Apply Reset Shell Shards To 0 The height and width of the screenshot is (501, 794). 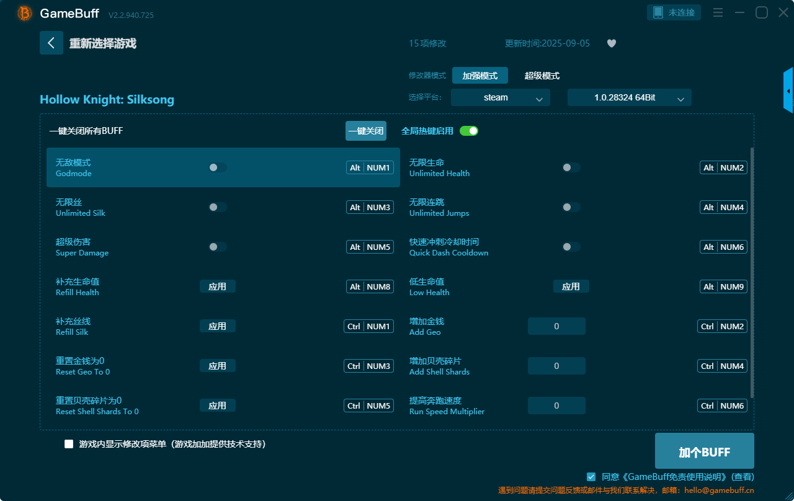coord(217,406)
